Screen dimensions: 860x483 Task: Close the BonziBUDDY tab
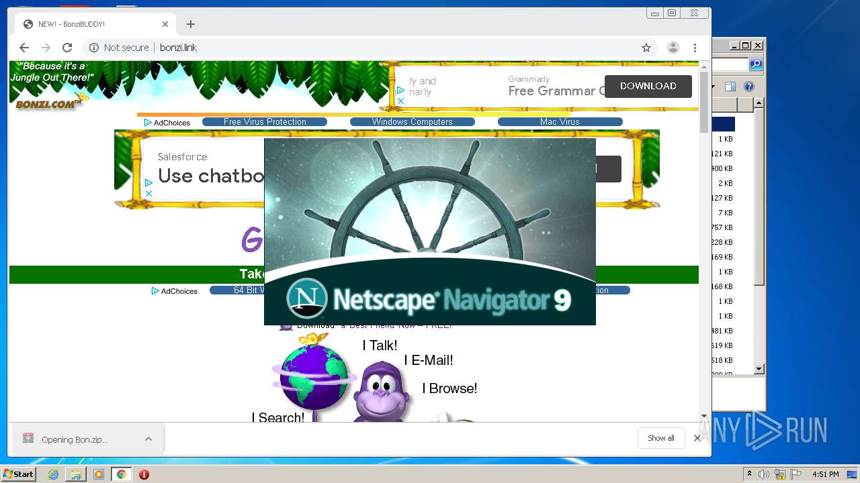165,24
